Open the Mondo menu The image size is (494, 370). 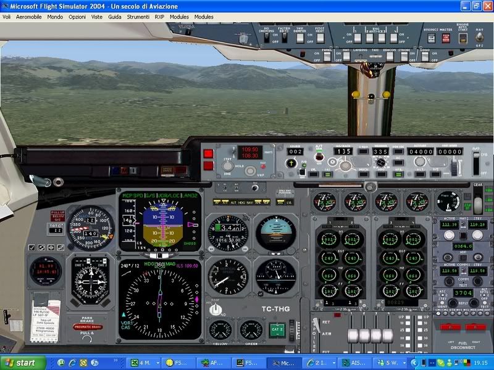tap(55, 17)
